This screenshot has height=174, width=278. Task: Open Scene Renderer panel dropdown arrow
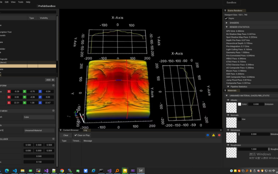click(225, 10)
